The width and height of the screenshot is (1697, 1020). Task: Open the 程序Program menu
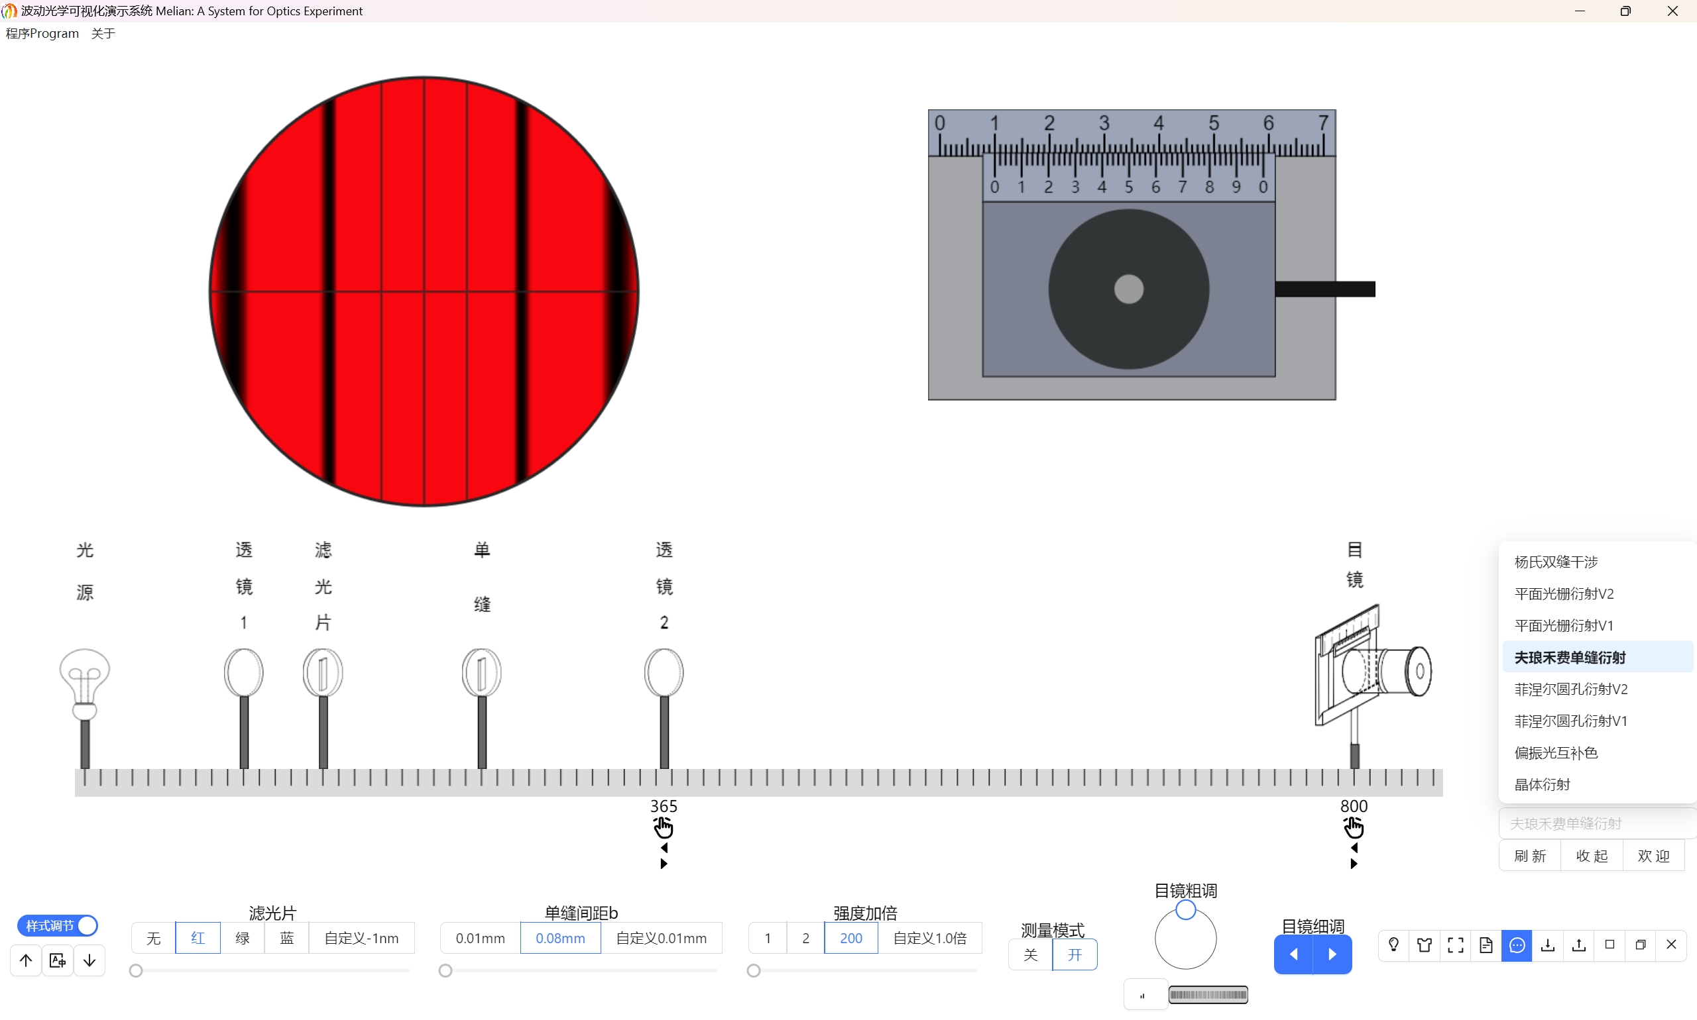(x=41, y=33)
